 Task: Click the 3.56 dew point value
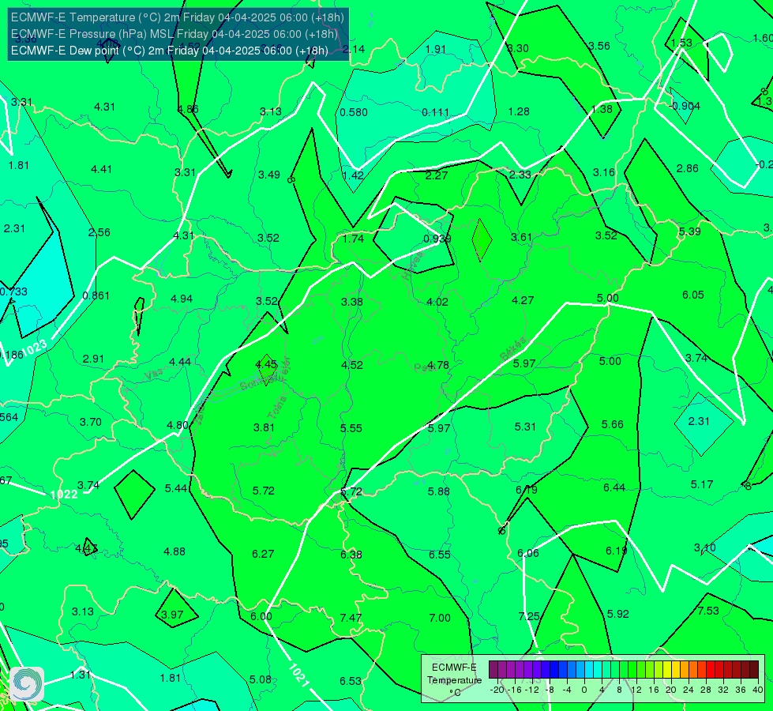coord(599,47)
